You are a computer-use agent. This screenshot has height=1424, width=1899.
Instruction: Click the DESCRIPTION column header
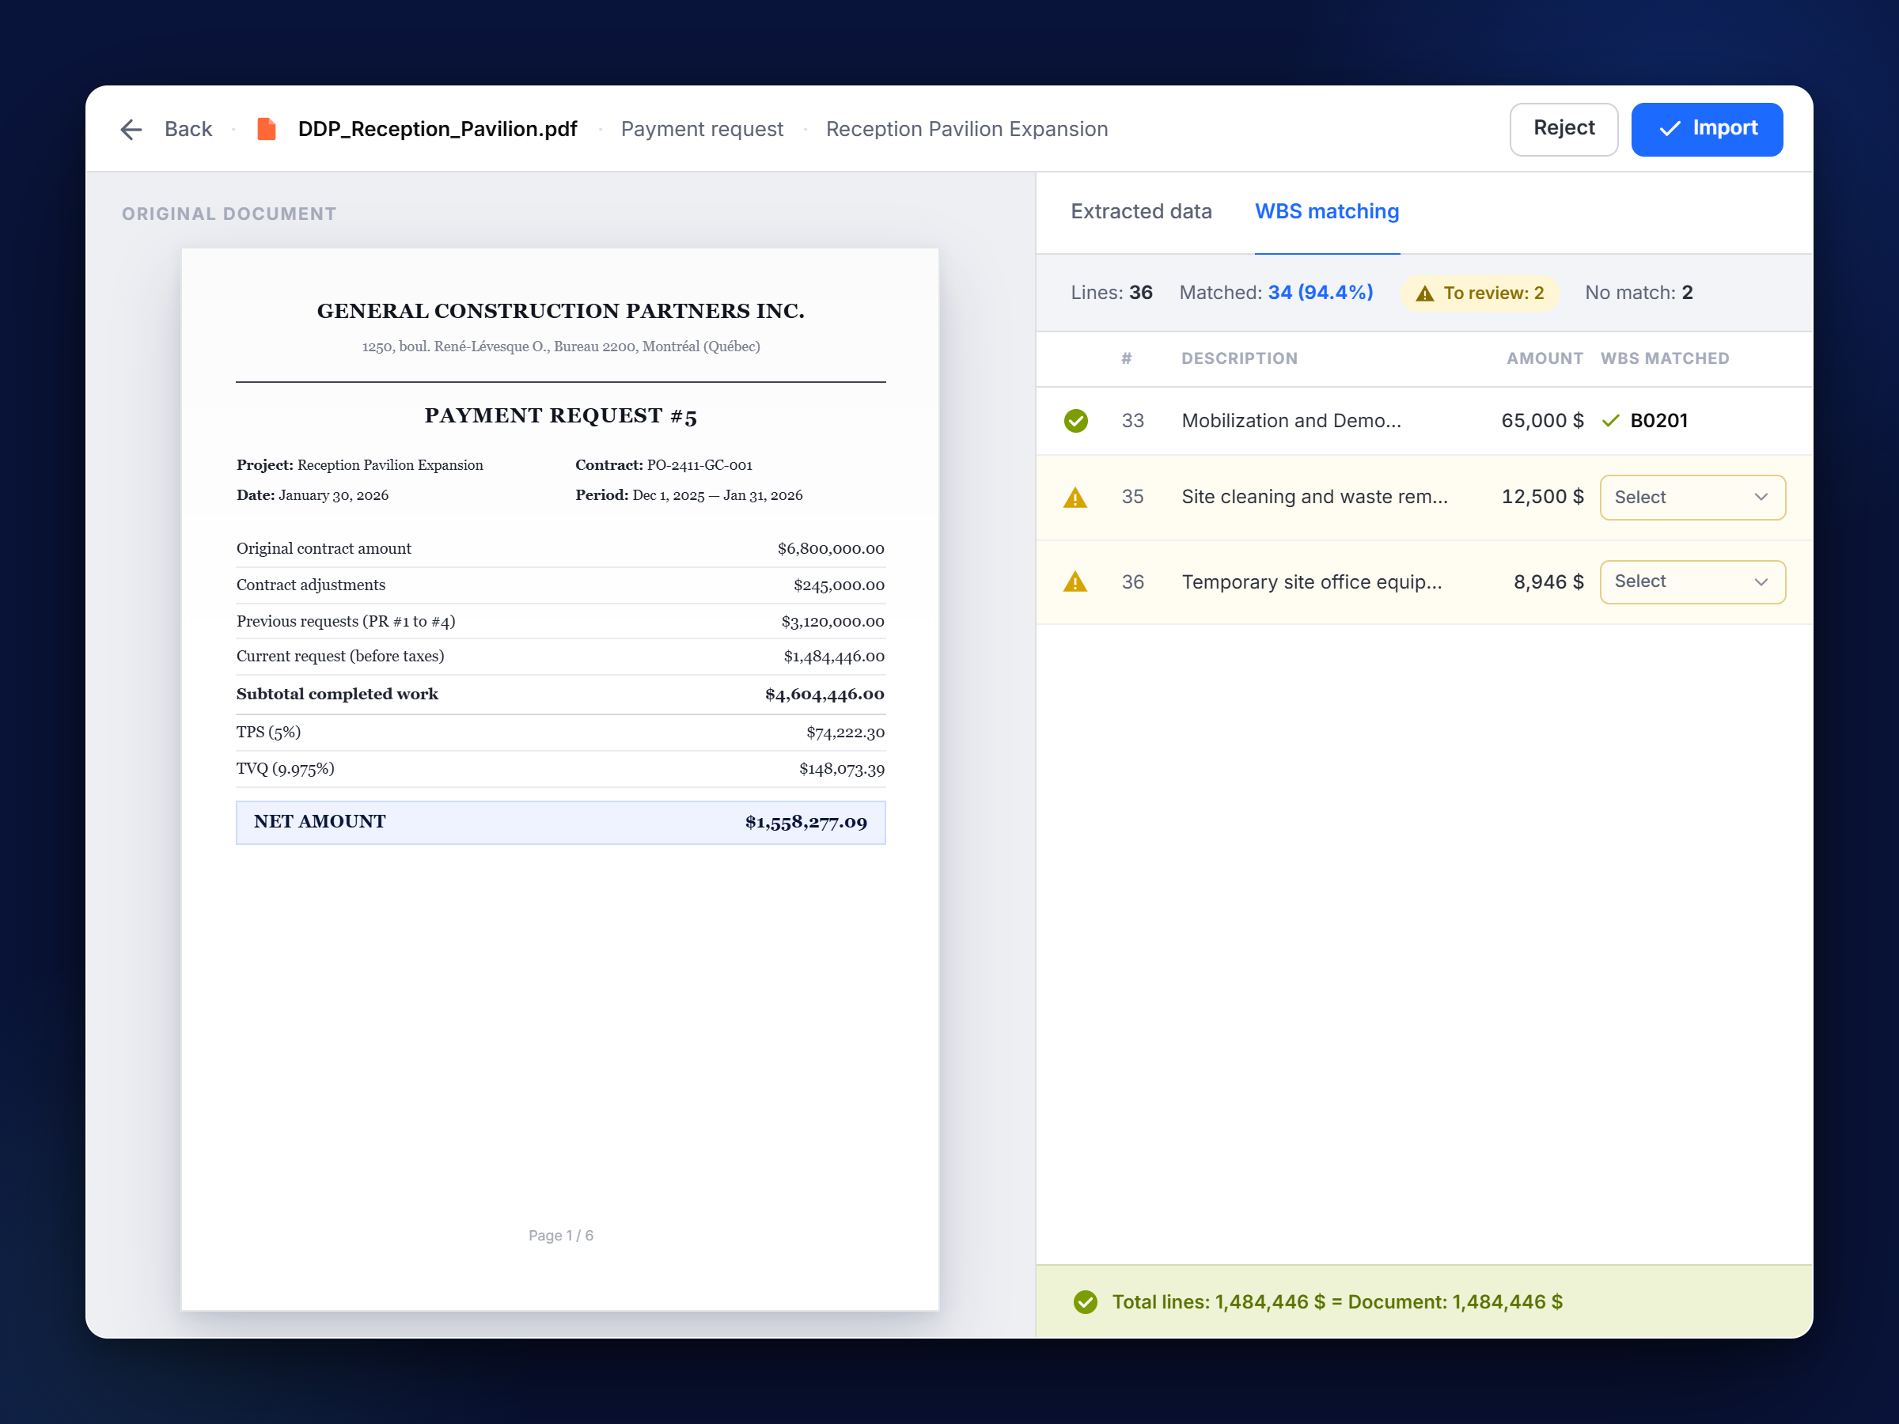[1239, 359]
